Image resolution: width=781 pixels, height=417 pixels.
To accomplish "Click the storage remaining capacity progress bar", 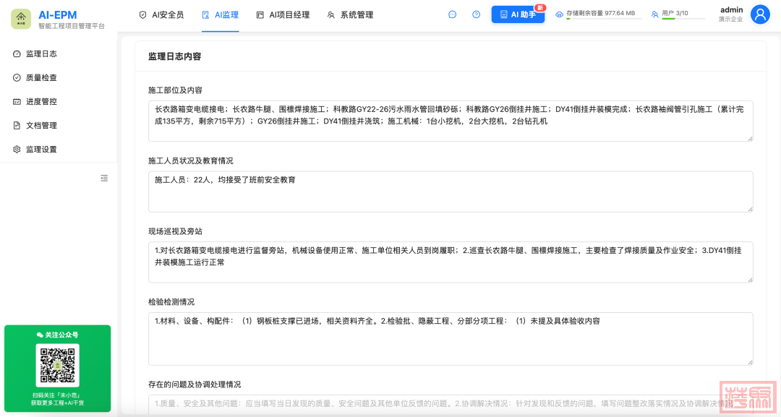I will pos(603,19).
